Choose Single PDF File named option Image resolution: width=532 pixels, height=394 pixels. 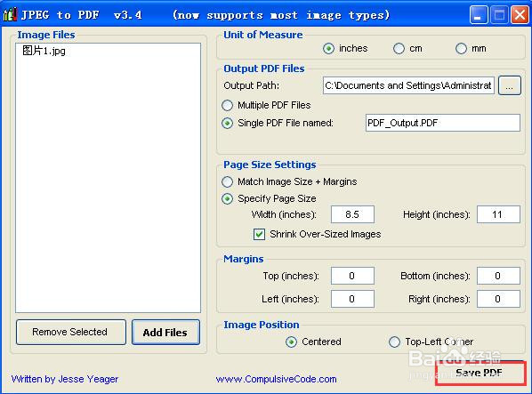coord(228,123)
